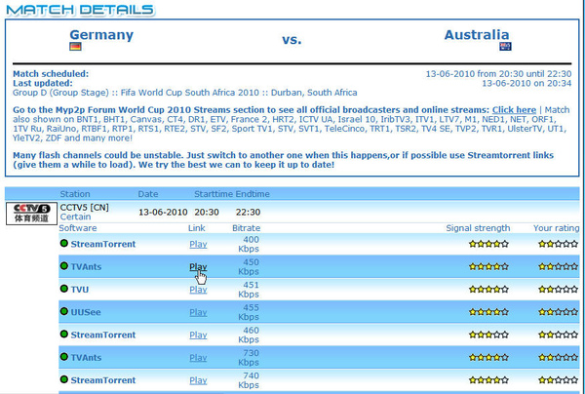Click signal strength stars for TVAnts 450 Kbps
Viewport: 585px width, 394px height.
488,267
